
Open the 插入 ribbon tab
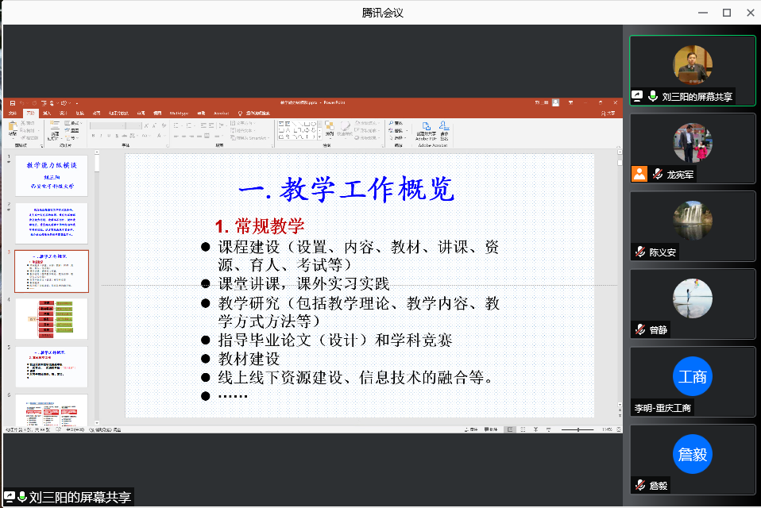click(48, 114)
